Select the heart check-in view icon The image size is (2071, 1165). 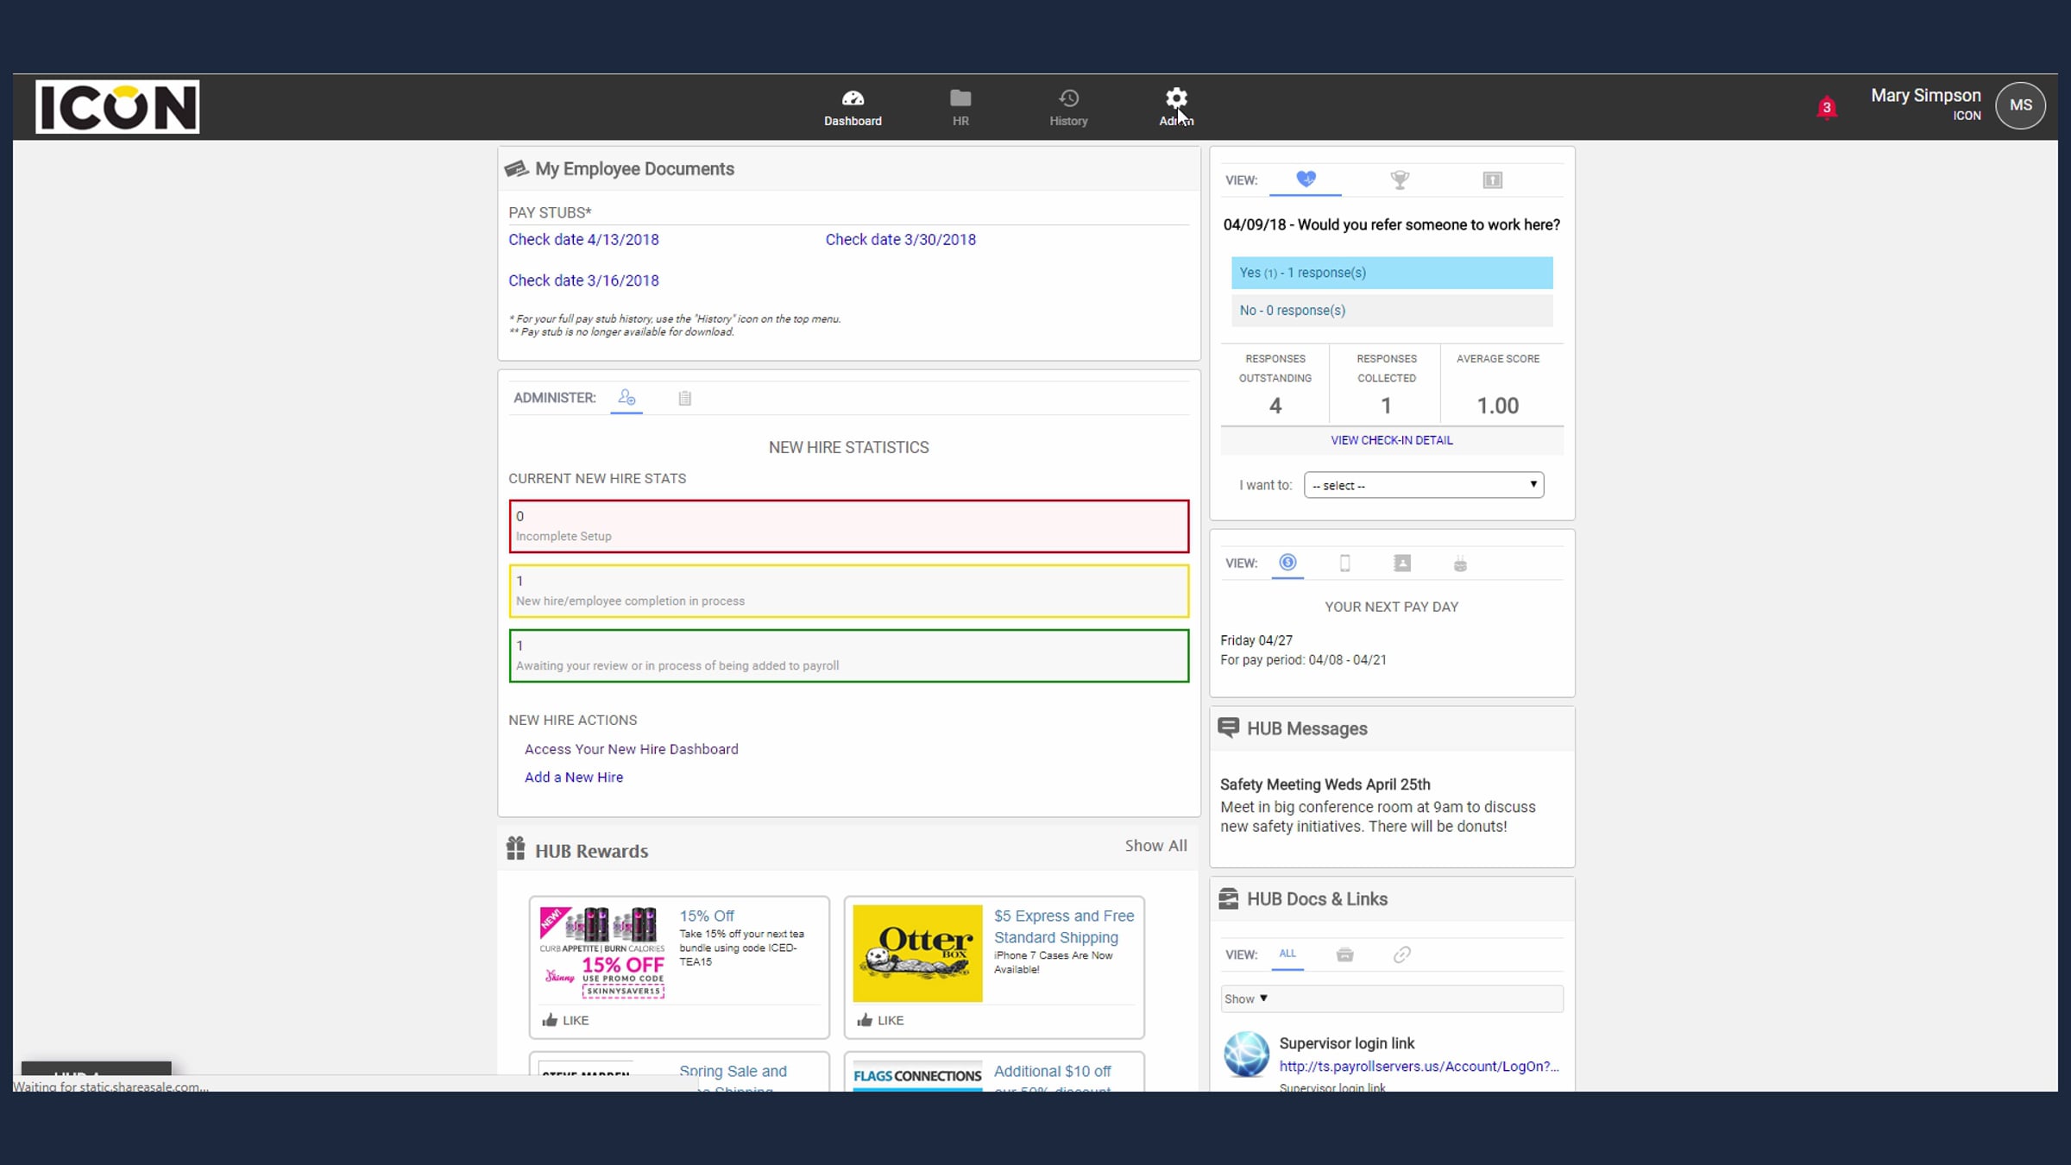pyautogui.click(x=1306, y=179)
